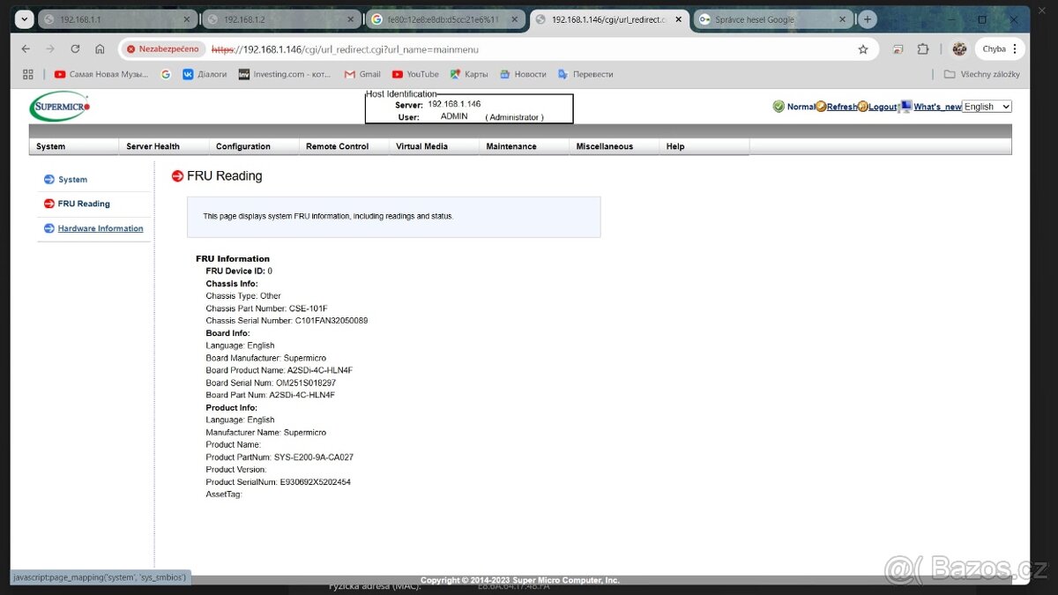Switch to the fe80::12e8 tab

[x=445, y=19]
